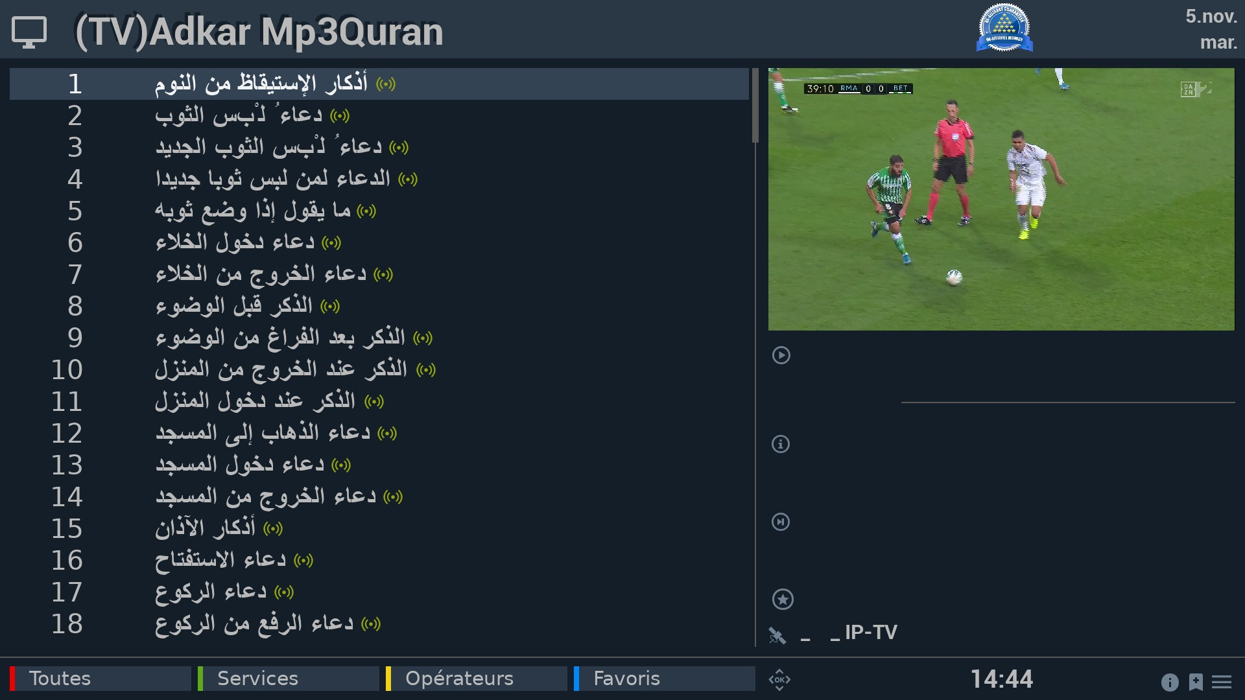
Task: Click the info circle icon in side panel
Action: coord(781,444)
